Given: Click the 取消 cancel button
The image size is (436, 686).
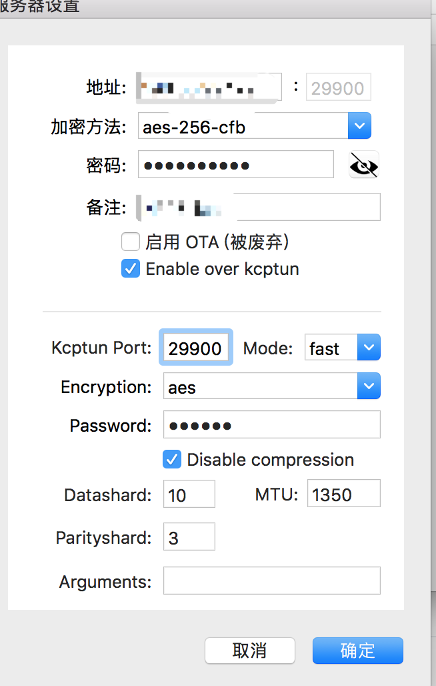Looking at the screenshot, I should (x=250, y=651).
